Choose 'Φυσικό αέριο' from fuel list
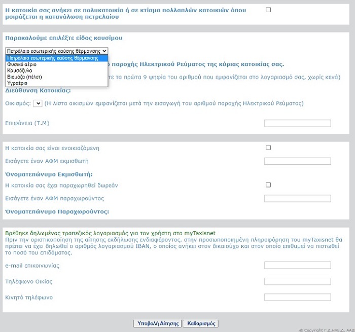 22,64
